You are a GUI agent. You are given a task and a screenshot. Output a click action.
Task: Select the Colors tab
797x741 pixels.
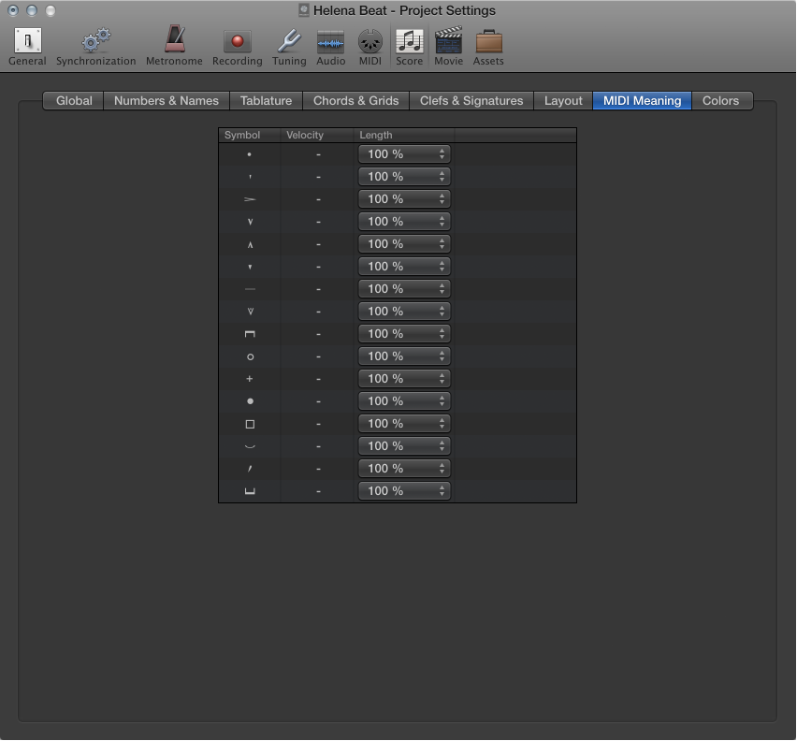(x=721, y=100)
